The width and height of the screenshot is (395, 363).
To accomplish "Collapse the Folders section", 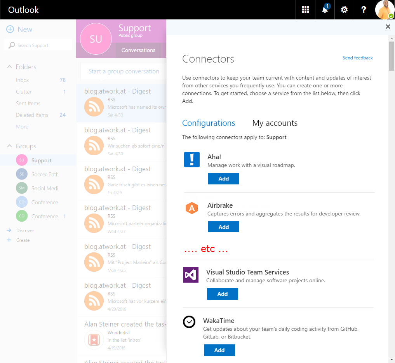I will pyautogui.click(x=10, y=67).
